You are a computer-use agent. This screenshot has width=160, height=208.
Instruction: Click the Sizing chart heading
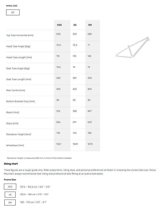pos(11,164)
